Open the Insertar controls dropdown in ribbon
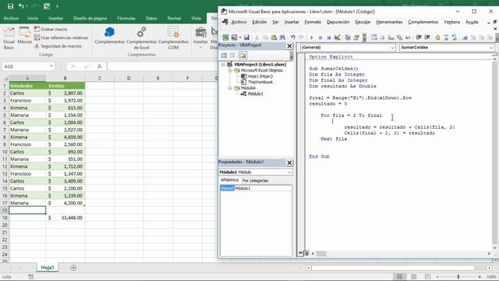Screen dimensions: 499x281 [x=200, y=38]
